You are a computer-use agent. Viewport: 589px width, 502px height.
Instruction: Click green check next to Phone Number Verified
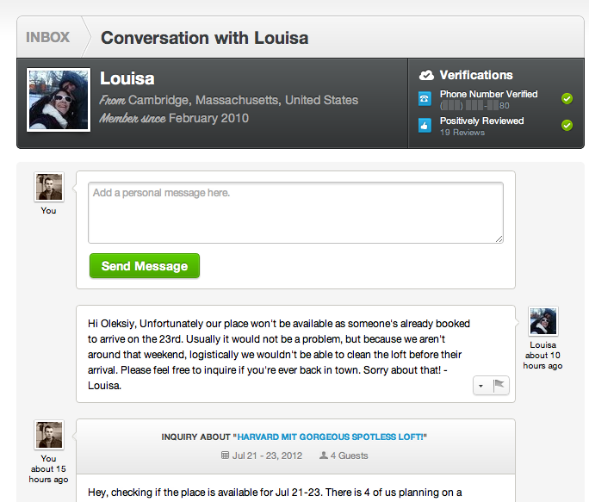point(567,99)
